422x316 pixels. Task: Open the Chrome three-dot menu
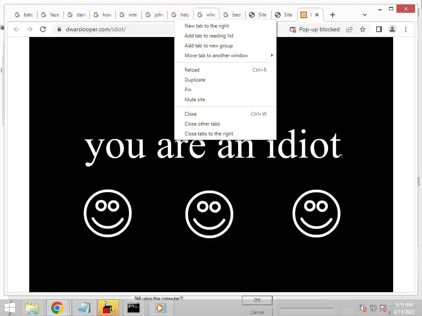(406, 29)
